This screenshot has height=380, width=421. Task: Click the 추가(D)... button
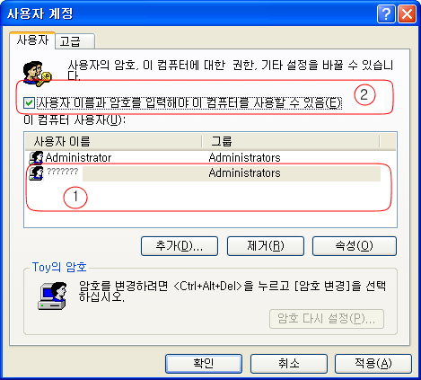[180, 246]
